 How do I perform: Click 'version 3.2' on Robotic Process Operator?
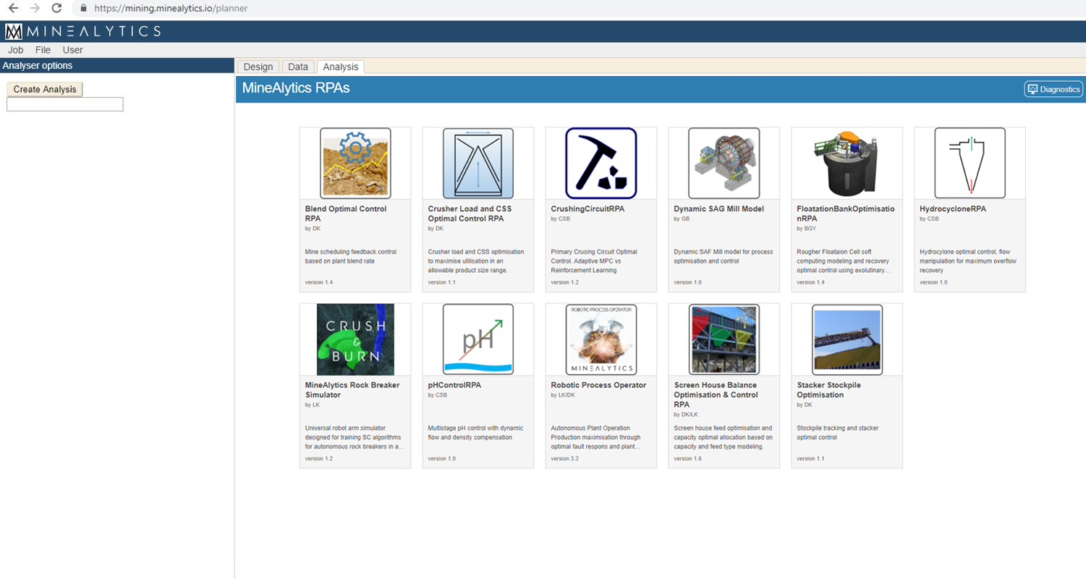(565, 459)
